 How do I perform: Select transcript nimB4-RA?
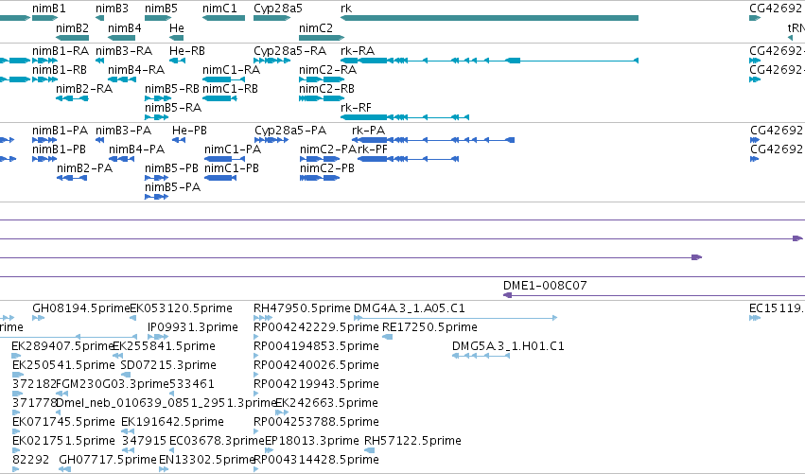point(121,79)
